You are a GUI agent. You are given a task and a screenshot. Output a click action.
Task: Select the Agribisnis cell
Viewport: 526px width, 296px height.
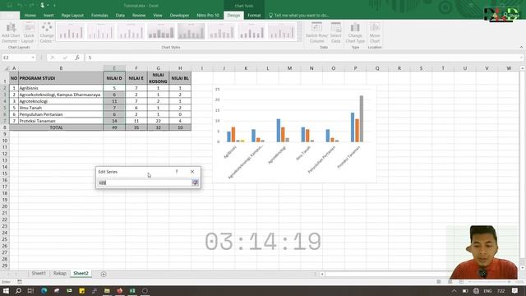point(61,88)
